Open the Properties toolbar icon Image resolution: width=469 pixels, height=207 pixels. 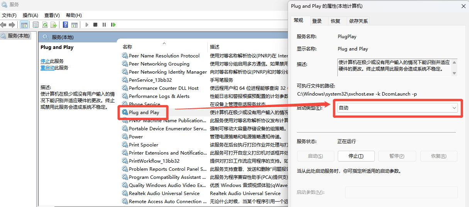tap(36, 25)
